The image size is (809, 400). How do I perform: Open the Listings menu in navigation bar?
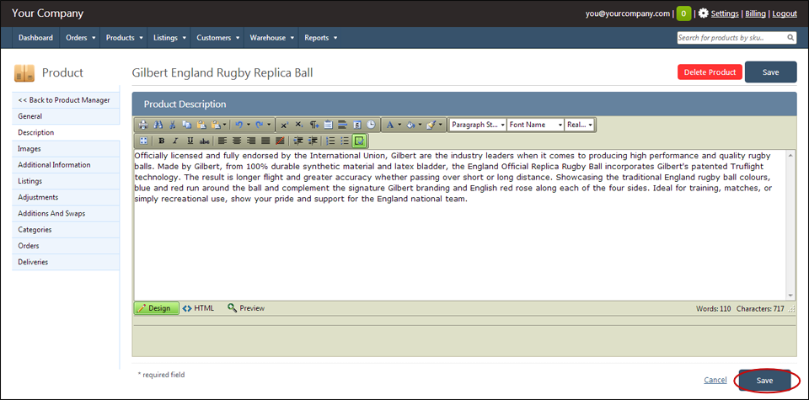coord(169,38)
